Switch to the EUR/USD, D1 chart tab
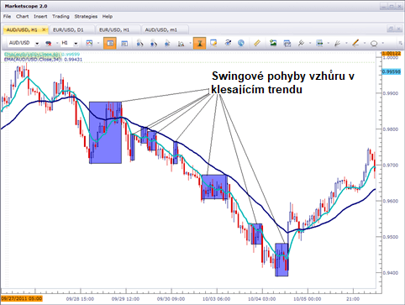The image size is (405, 305). click(71, 29)
